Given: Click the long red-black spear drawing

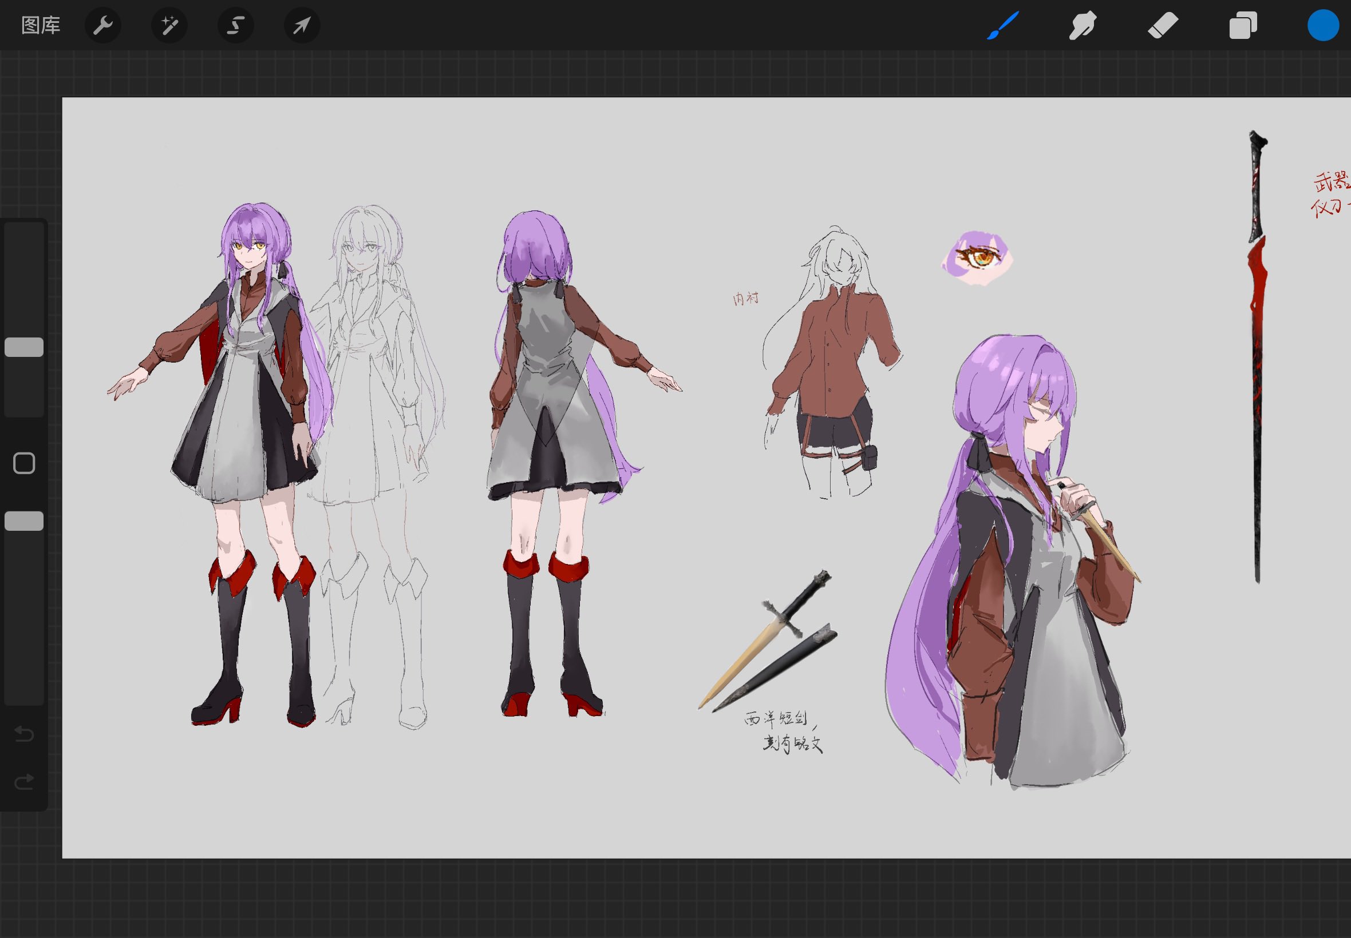Looking at the screenshot, I should [x=1258, y=353].
